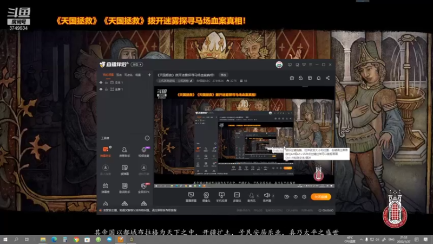Open the Windows Start menu
433x244 pixels.
[5, 240]
